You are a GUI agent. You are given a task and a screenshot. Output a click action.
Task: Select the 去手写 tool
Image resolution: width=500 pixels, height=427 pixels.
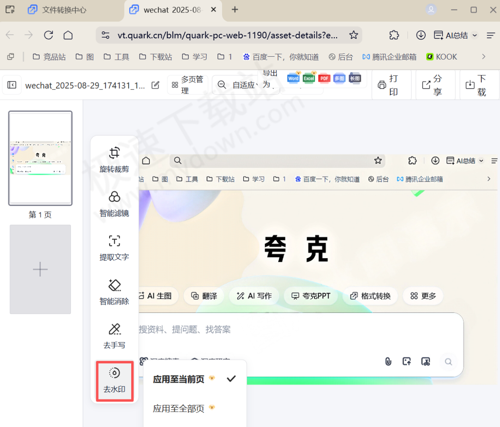point(114,336)
